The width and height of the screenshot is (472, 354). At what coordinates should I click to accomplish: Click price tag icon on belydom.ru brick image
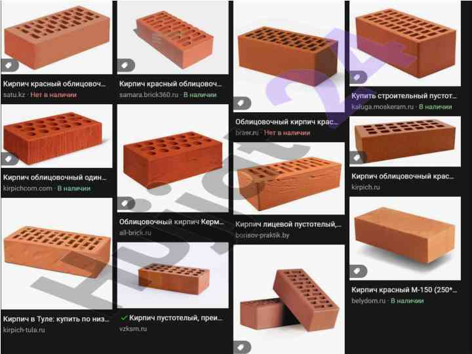[358, 271]
